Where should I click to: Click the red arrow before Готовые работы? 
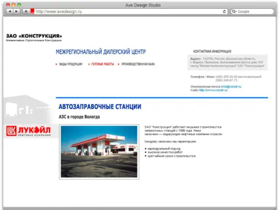89,64
